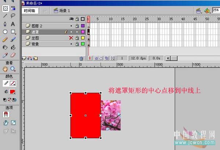Click the playhead at frame 1
This screenshot has height=150, width=220.
click(x=88, y=19)
